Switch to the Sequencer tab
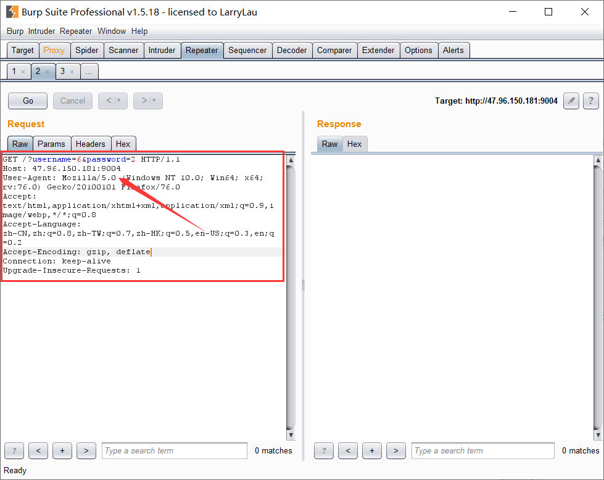This screenshot has width=604, height=480. coord(247,51)
